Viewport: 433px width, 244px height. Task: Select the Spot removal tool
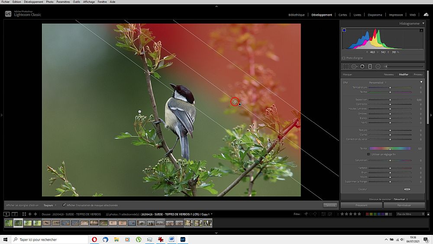tap(354, 66)
